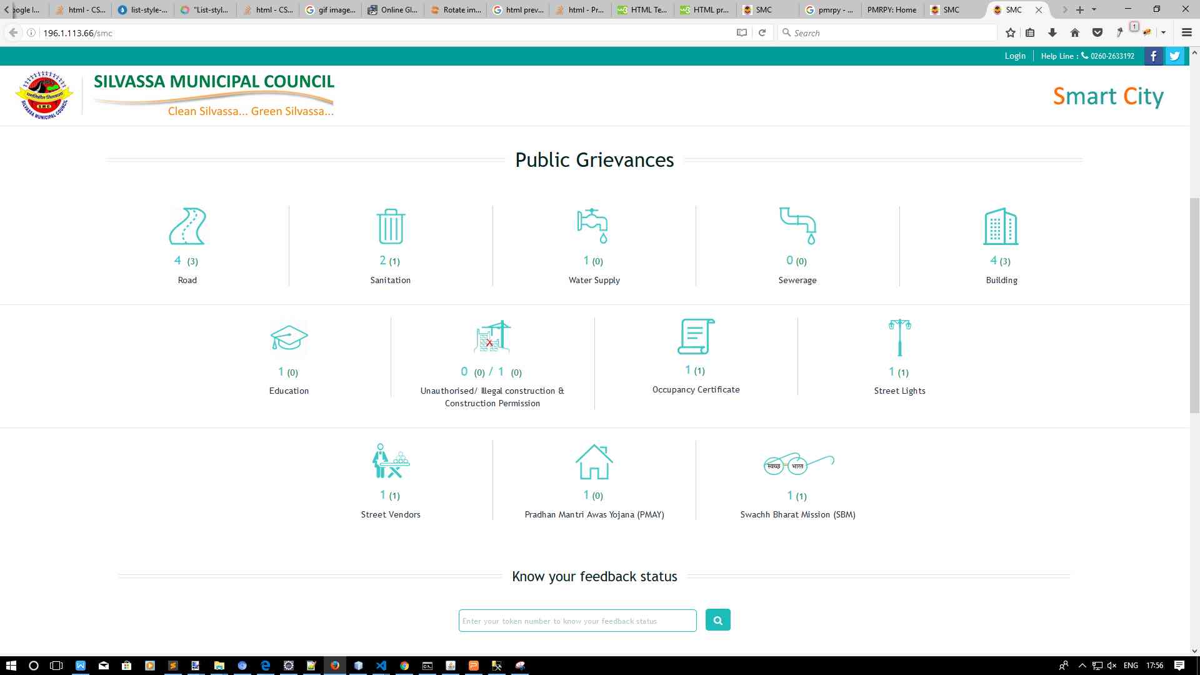Click the Street Lights lamp icon
1200x675 pixels.
899,337
